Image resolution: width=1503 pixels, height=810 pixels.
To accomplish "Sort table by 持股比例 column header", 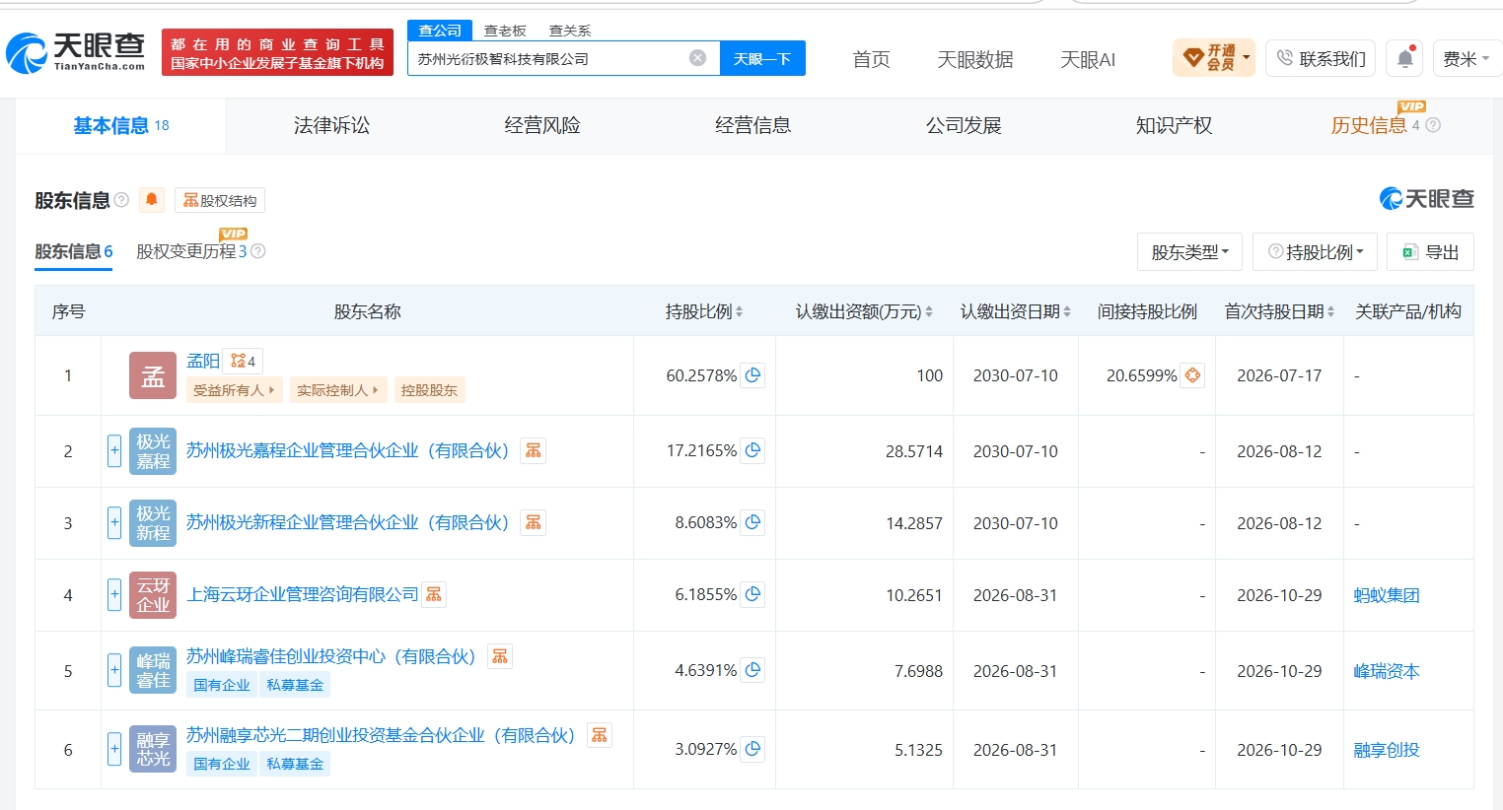I will [704, 311].
